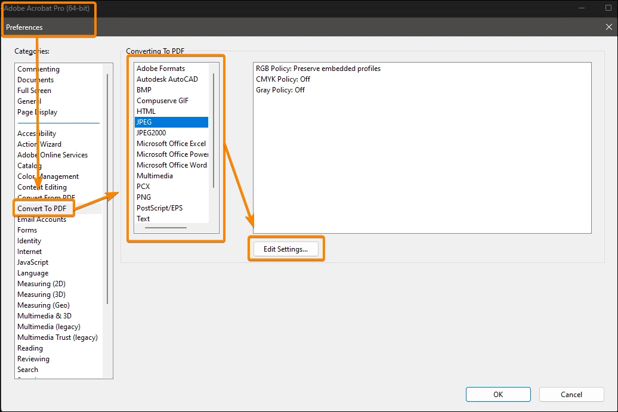The width and height of the screenshot is (618, 412).
Task: Select the Full Screen category
Action: point(34,90)
